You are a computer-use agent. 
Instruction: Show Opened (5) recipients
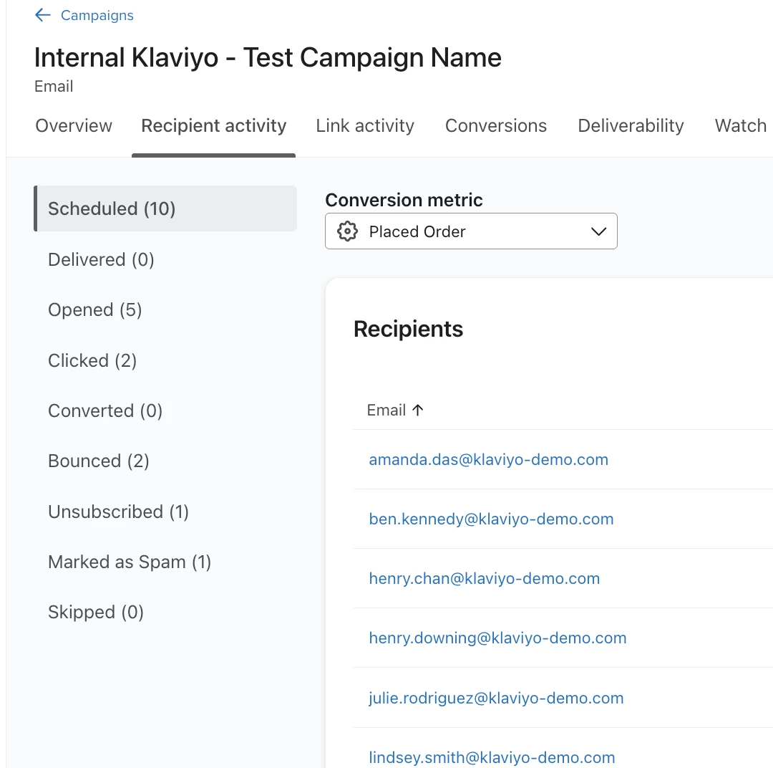click(x=94, y=310)
